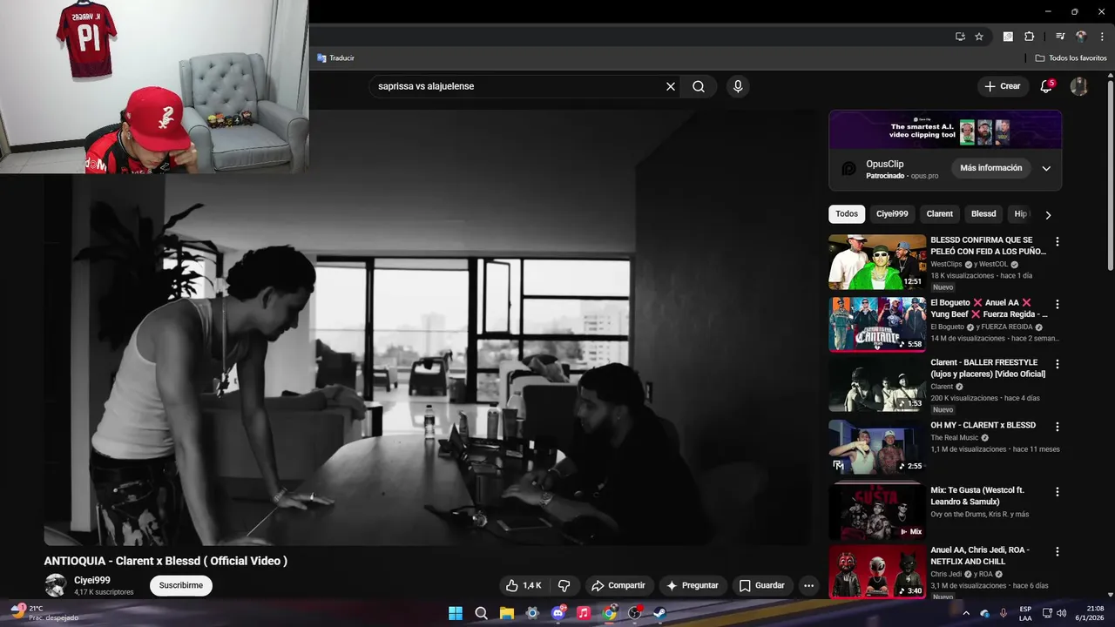
Task: Select the Ciyei999 filter chip
Action: (x=892, y=214)
